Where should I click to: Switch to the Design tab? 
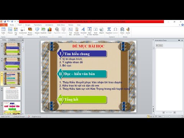point(28,25)
